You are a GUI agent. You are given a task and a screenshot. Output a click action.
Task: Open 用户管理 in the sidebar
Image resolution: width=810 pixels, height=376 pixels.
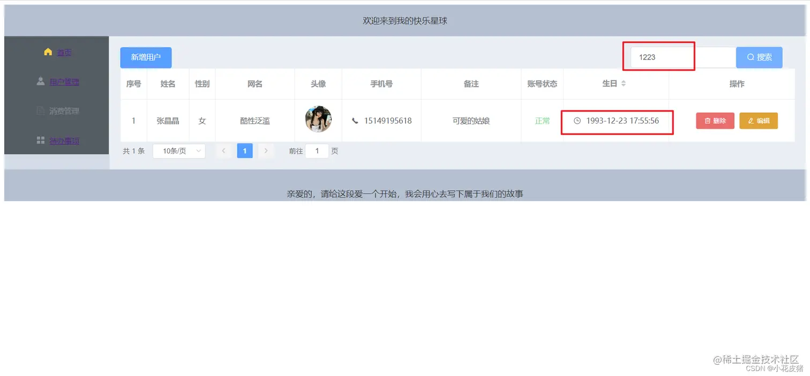click(64, 81)
